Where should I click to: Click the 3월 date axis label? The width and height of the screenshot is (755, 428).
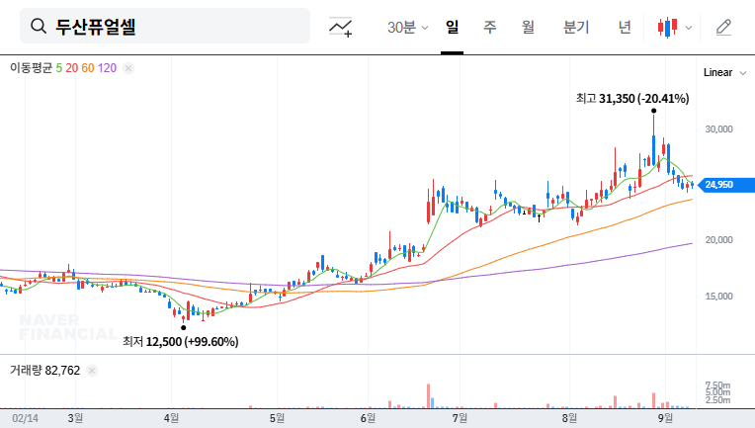(x=75, y=418)
